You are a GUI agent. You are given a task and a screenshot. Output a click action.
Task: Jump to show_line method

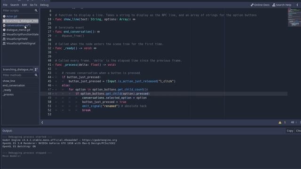point(9,81)
